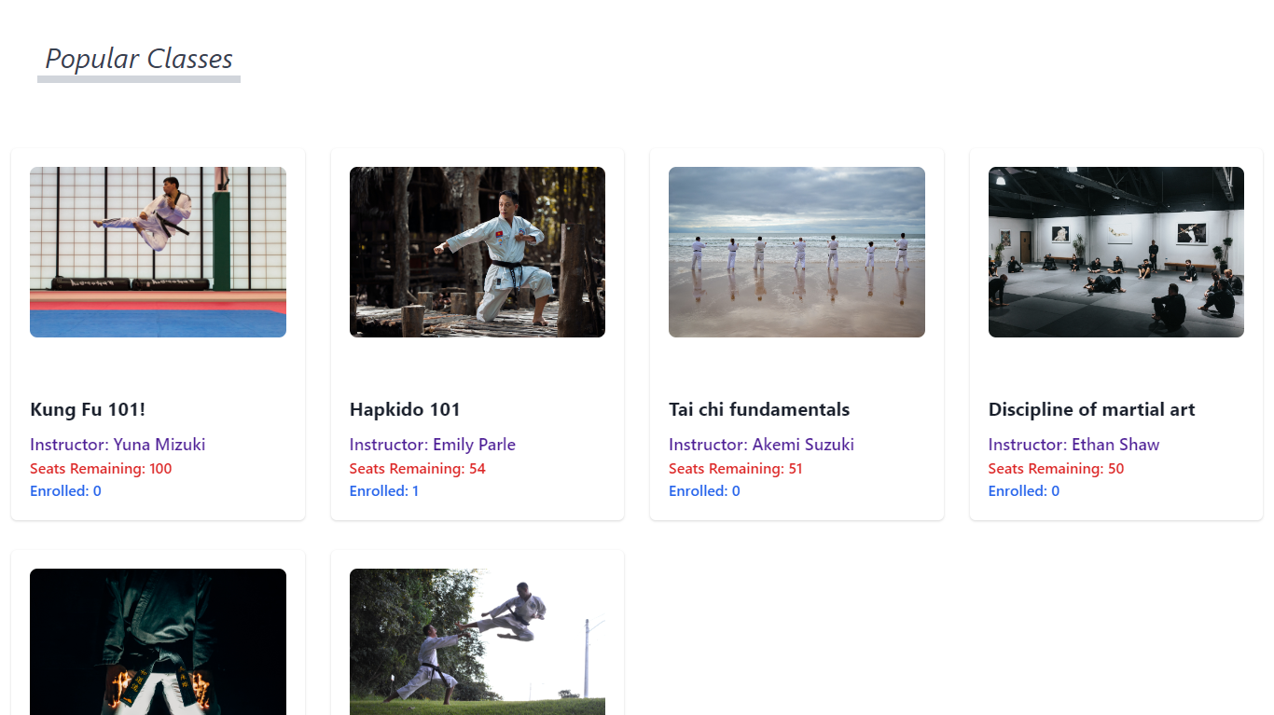Select Instructor: Emily Parle text
Viewport: 1274px width, 715px height.
433,445
